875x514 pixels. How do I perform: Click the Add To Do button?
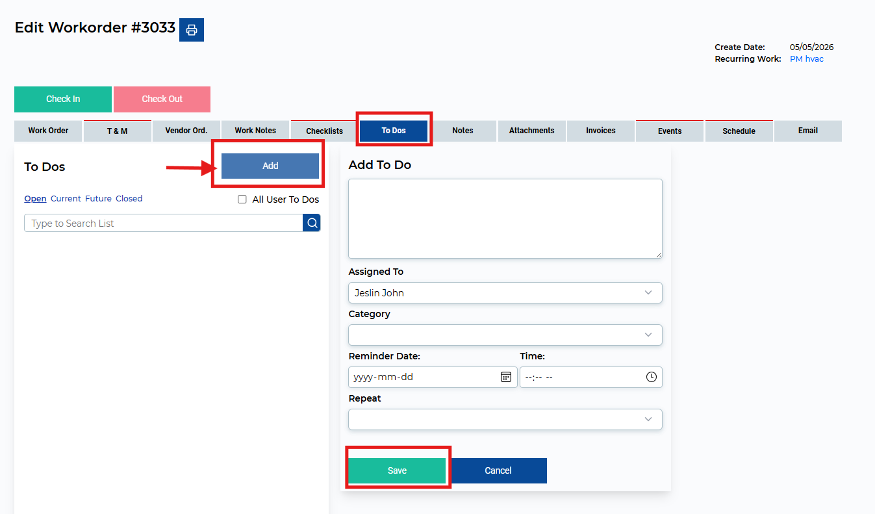tap(270, 166)
